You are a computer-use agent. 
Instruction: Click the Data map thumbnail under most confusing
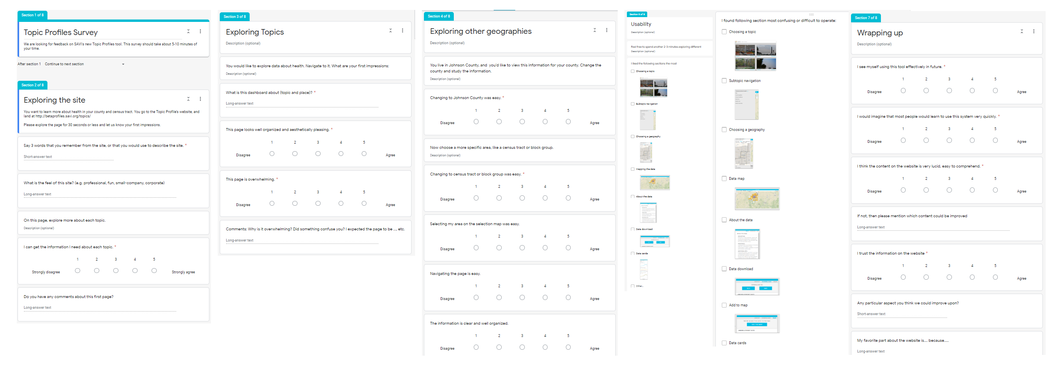[757, 199]
